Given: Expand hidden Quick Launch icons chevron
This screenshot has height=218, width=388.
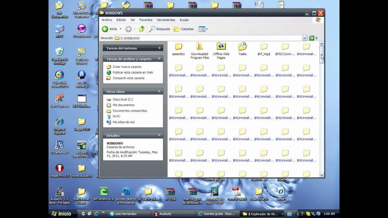Looking at the screenshot, I should (x=103, y=213).
